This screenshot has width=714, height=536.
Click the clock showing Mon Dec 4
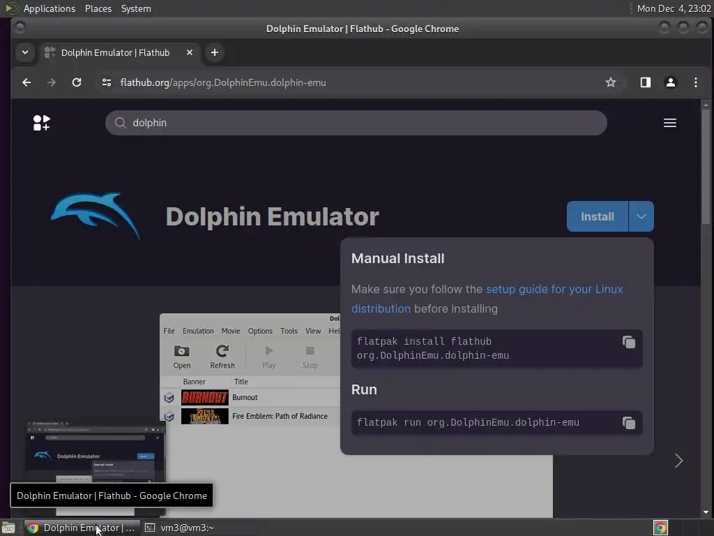(674, 8)
